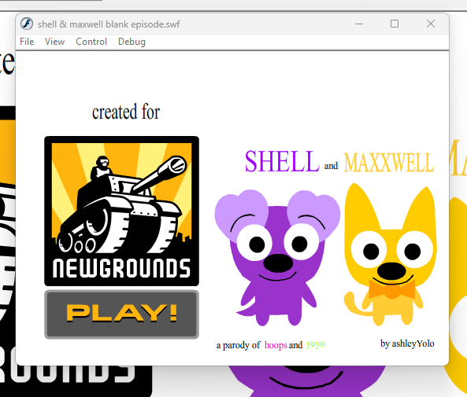Click the green yoyo text
Image resolution: width=467 pixels, height=397 pixels.
(x=316, y=344)
